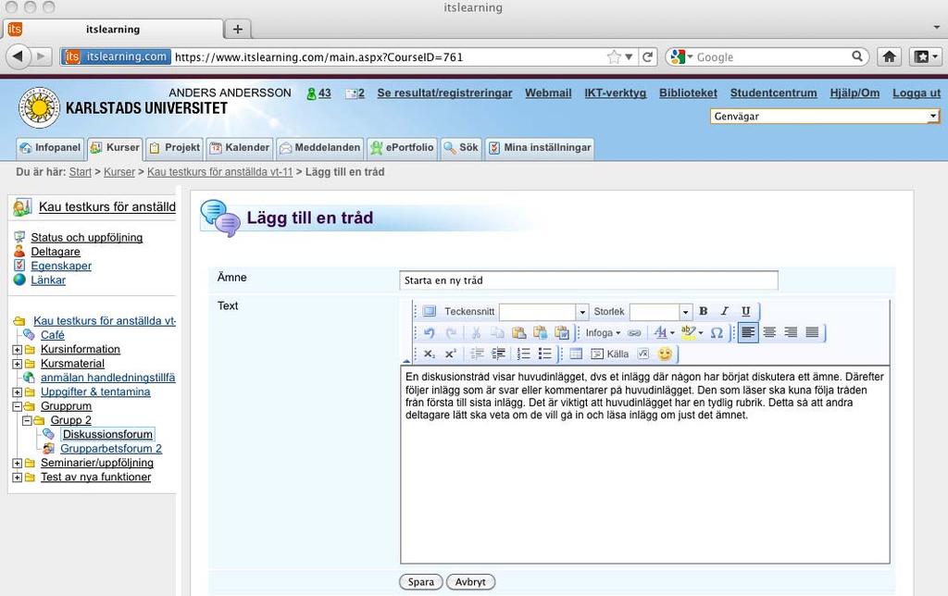Click the paste as plain text icon
Screen dimensions: 948x596
tap(541, 332)
